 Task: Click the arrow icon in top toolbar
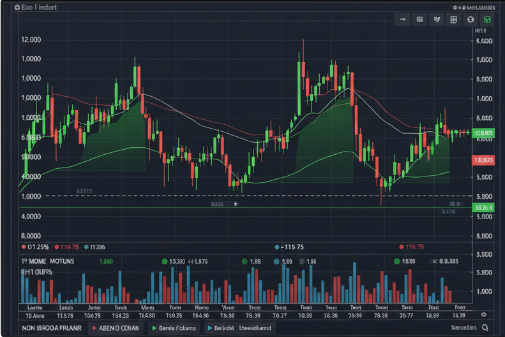[x=403, y=20]
